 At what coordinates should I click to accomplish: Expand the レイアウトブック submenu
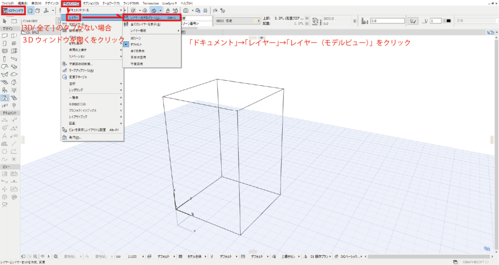[92, 117]
